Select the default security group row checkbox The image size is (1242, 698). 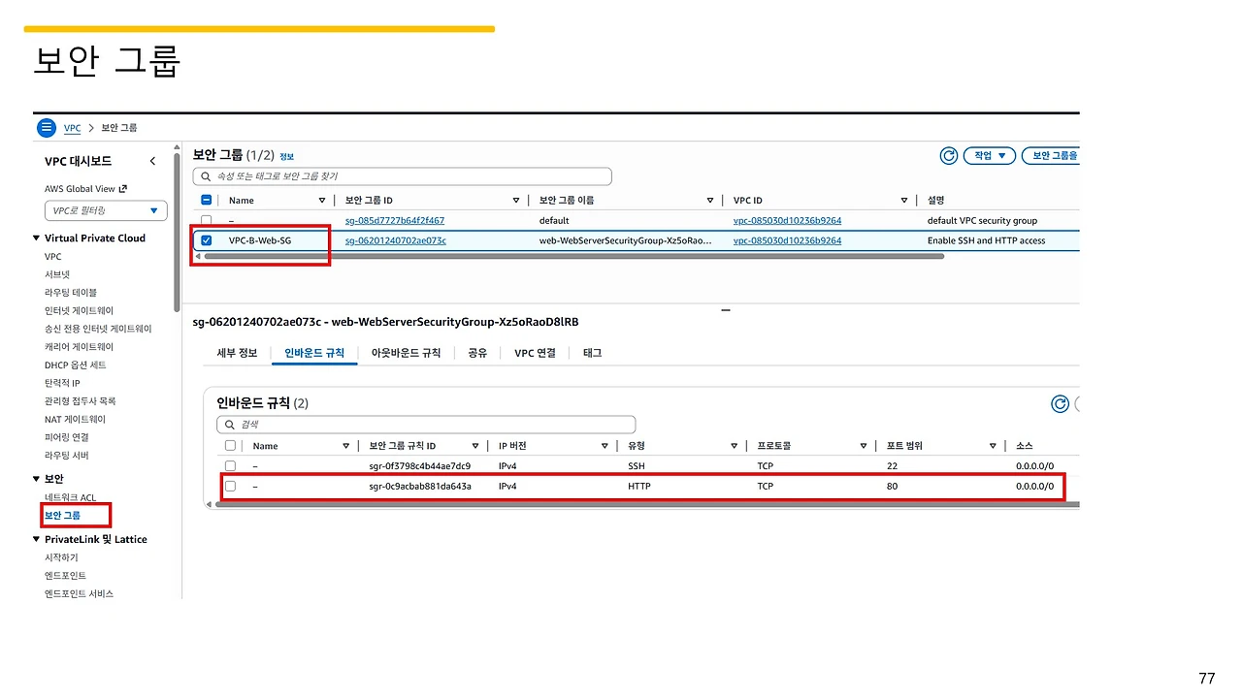[x=206, y=220]
